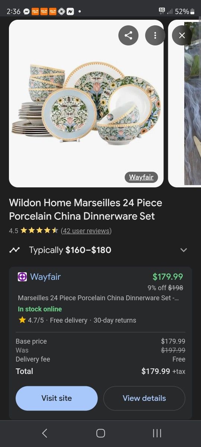201x447 pixels.
Task: Tap the purple Wayfair store logo icon
Action: (x=22, y=277)
